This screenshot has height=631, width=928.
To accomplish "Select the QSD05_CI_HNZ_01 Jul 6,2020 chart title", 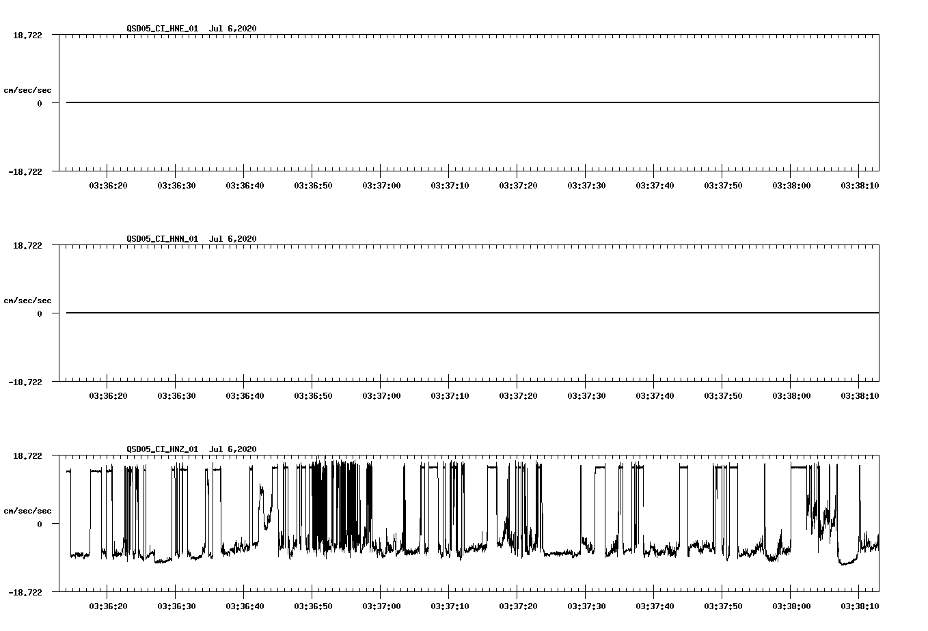I will coord(191,449).
